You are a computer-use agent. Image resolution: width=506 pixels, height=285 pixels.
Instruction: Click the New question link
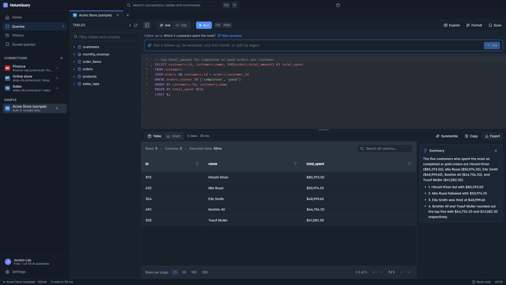click(x=230, y=36)
